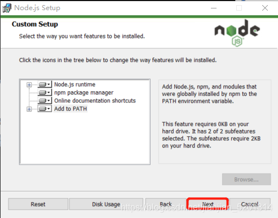This screenshot has height=218, width=278.
Task: Click the disabled Browse... button
Action: click(x=246, y=179)
